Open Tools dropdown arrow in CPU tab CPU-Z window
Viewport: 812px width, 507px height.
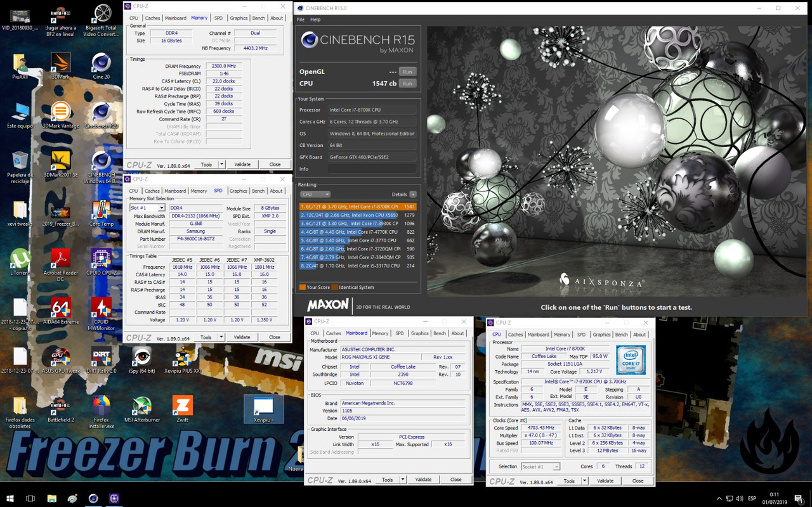point(584,481)
